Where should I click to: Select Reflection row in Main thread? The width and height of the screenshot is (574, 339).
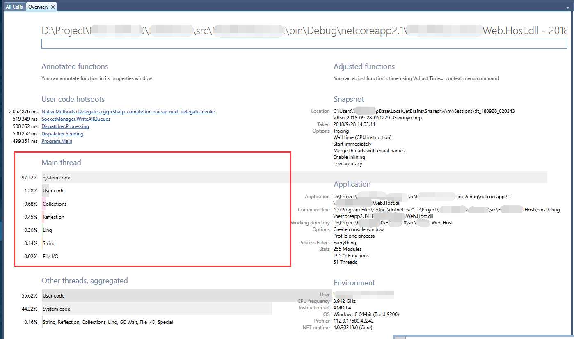tap(53, 217)
